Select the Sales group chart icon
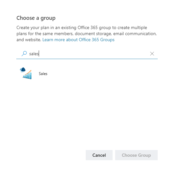 [26, 73]
